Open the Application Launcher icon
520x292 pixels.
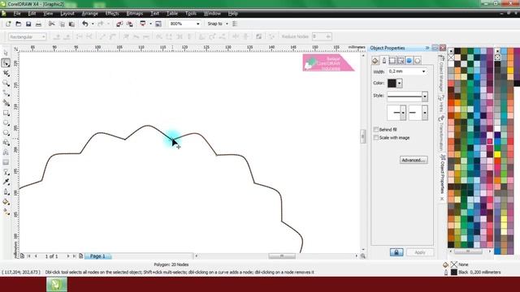[x=143, y=24]
